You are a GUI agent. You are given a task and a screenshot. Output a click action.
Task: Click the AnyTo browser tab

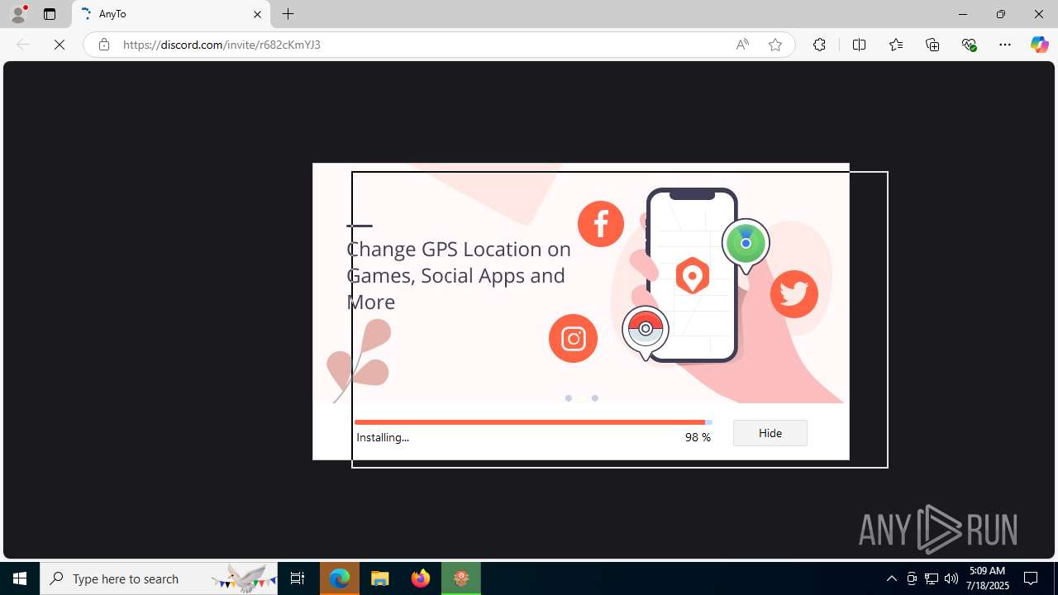point(171,14)
